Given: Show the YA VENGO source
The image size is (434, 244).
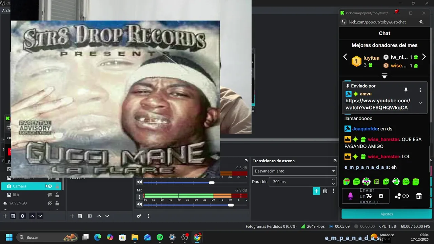Looking at the screenshot, I should pyautogui.click(x=50, y=203).
